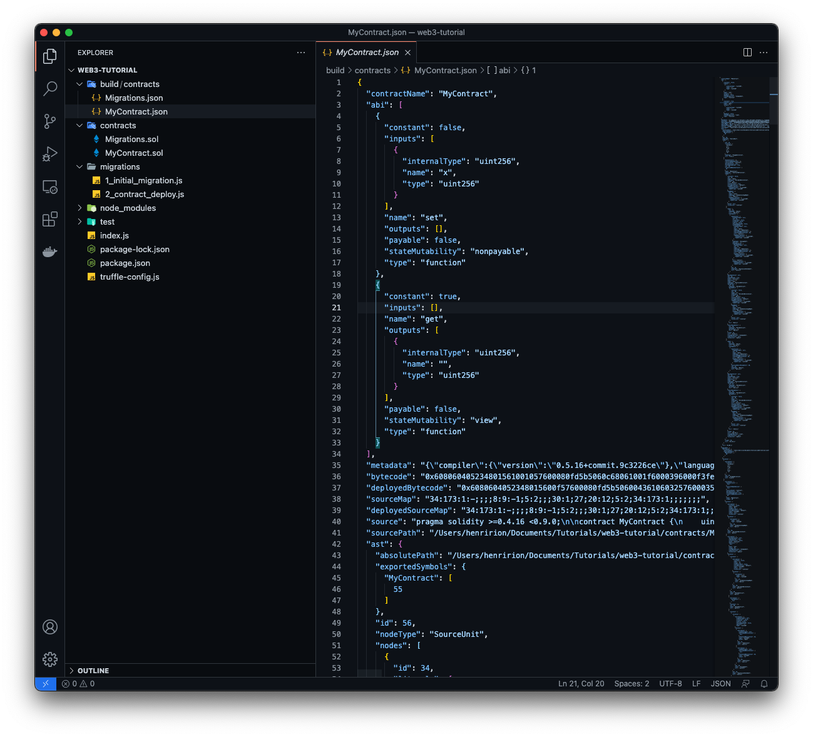This screenshot has width=813, height=737.
Task: Open the feedback icon in status bar
Action: tap(745, 684)
